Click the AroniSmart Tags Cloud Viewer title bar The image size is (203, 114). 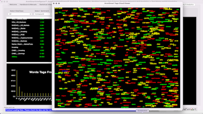coord(117,3)
